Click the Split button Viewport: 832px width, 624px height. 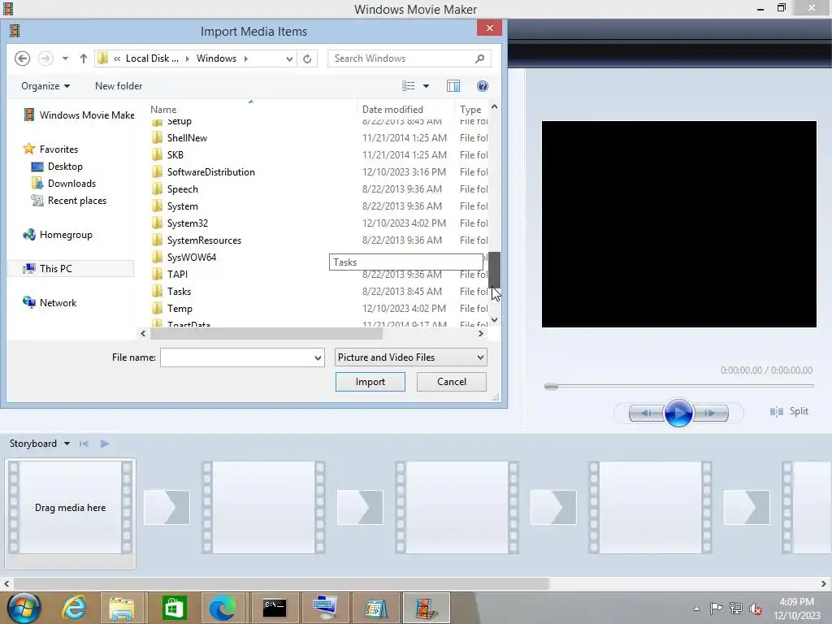coord(790,411)
